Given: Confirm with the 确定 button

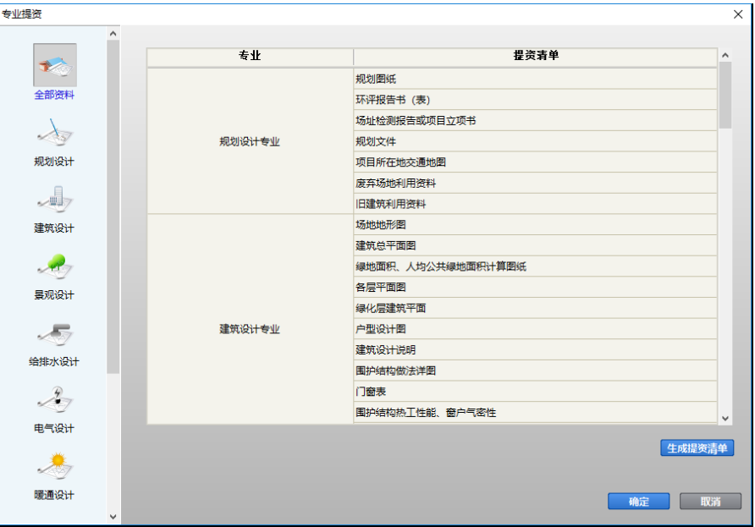Looking at the screenshot, I should click(x=638, y=502).
